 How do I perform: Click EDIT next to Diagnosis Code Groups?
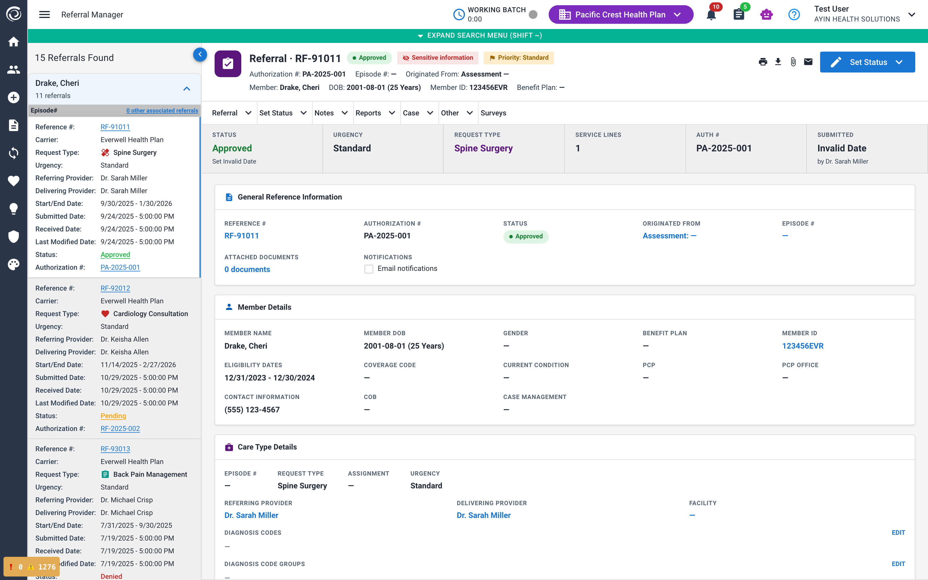898,564
